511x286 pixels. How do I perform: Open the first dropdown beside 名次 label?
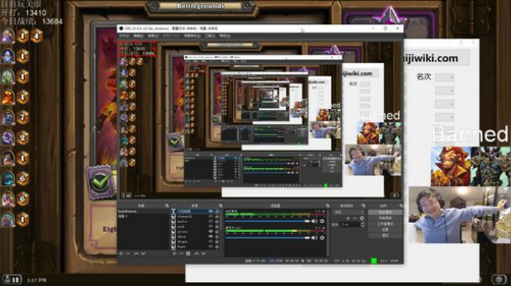coord(444,77)
